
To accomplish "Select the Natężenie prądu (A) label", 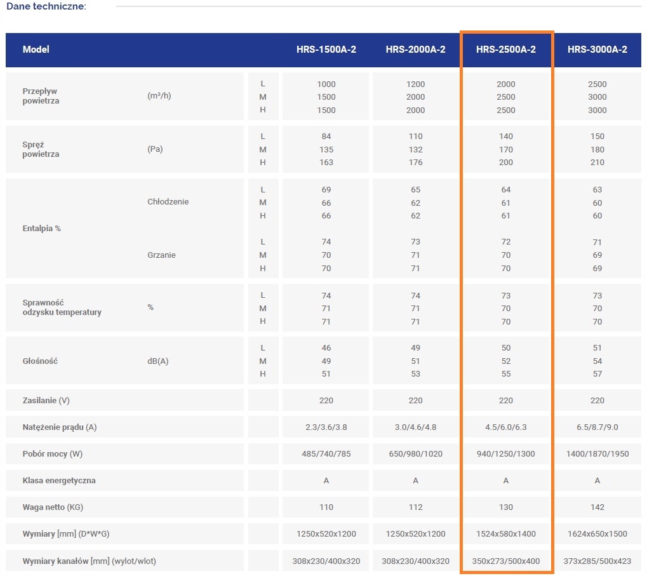I will (x=60, y=427).
